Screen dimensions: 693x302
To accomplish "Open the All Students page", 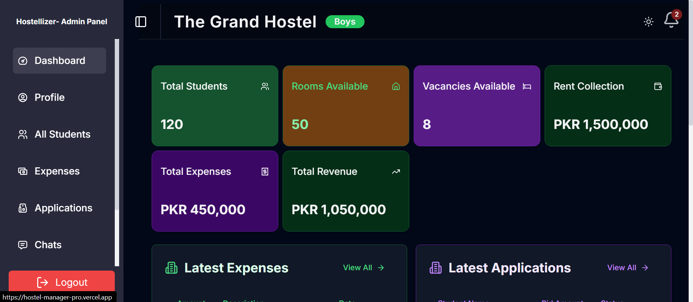I will (x=62, y=134).
